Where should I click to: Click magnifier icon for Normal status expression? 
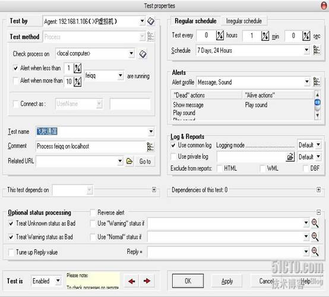click(x=315, y=237)
